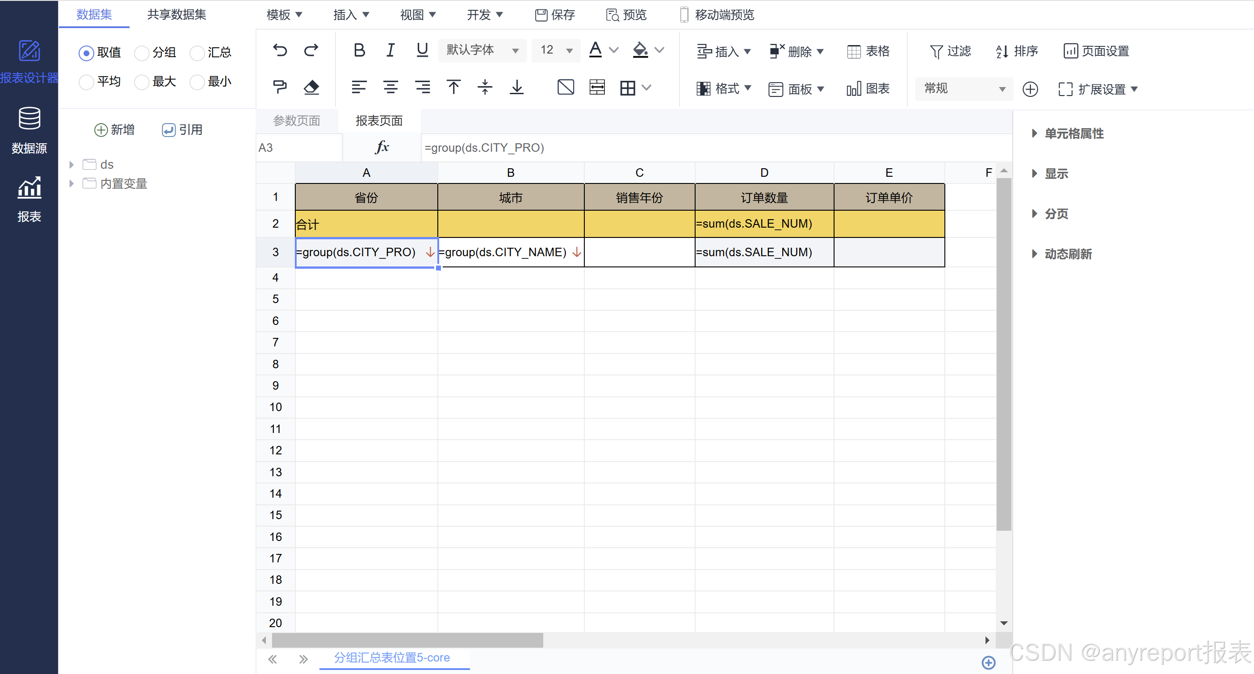
Task: Click the formula bar input field
Action: point(682,147)
